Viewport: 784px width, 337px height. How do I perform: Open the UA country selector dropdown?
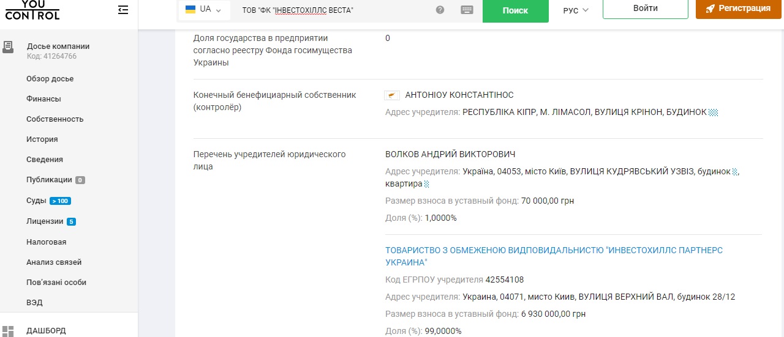coord(203,10)
